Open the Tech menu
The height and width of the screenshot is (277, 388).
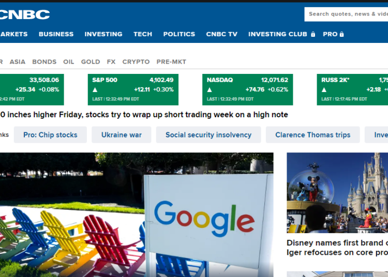143,34
